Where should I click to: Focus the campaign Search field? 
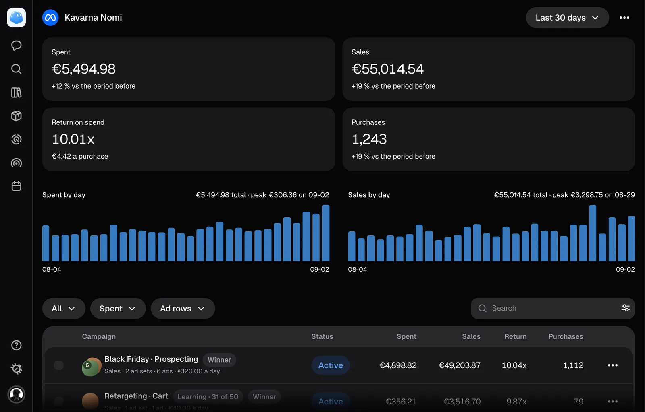click(x=553, y=308)
